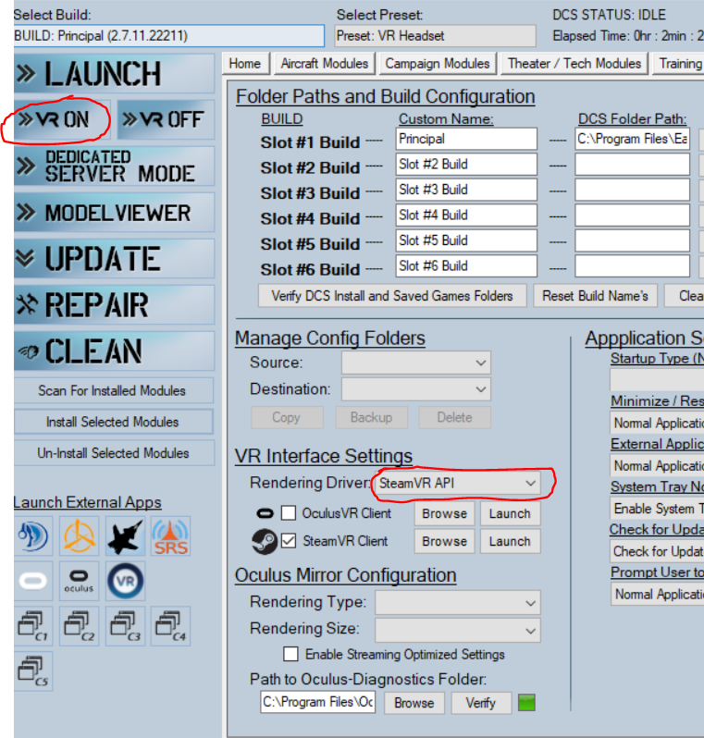Image resolution: width=704 pixels, height=738 pixels.
Task: Click the Slot #2 DCS Folder Path field
Action: 633,165
